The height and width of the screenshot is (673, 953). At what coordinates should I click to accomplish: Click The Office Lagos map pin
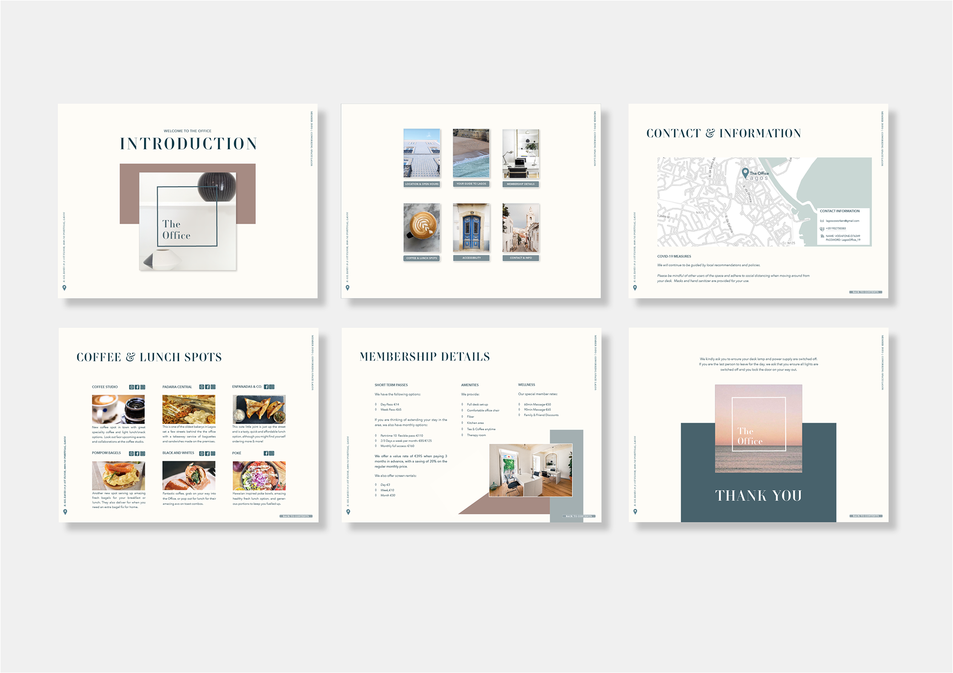745,173
